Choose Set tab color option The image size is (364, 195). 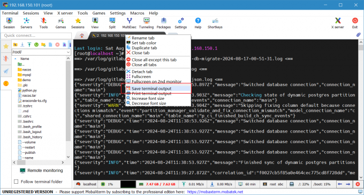[158, 43]
